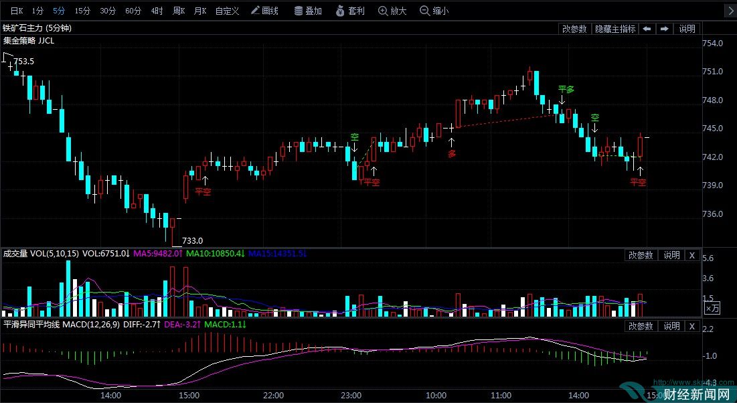The width and height of the screenshot is (737, 403).
Task: Switch to the 30分 period
Action: [x=108, y=11]
